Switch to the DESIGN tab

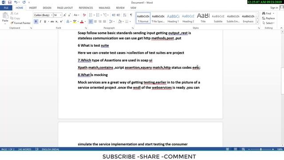tap(47, 8)
